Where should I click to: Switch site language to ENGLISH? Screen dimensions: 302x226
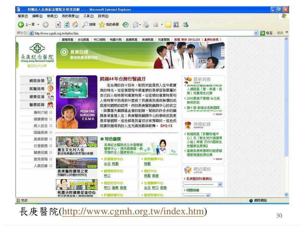click(194, 40)
